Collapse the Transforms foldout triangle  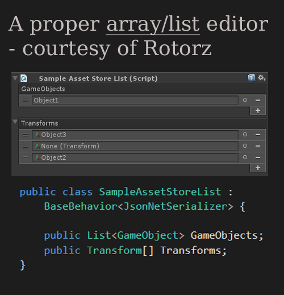pyautogui.click(x=15, y=122)
